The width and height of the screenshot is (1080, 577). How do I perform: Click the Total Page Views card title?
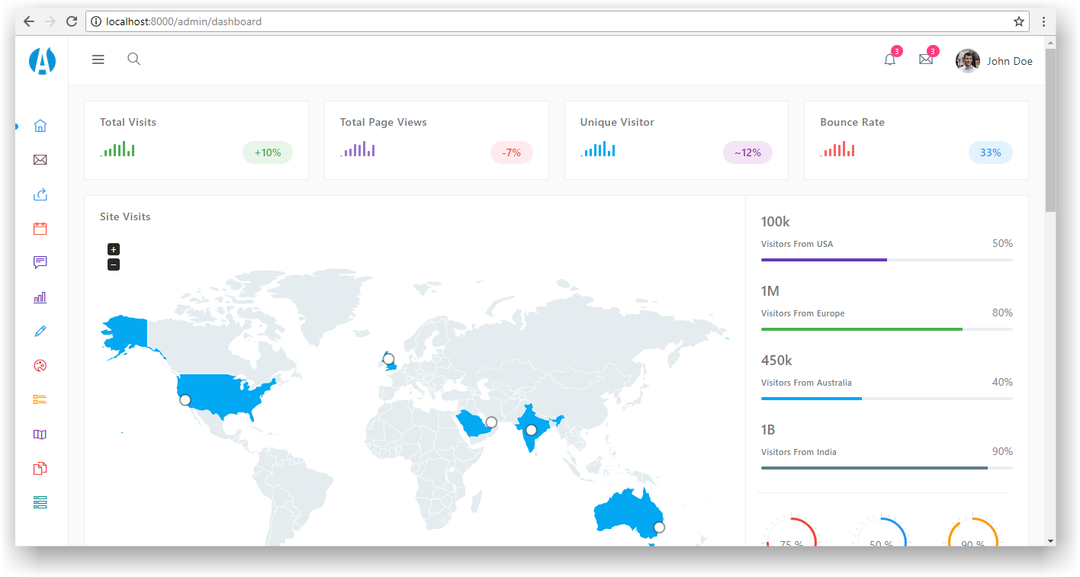[384, 122]
